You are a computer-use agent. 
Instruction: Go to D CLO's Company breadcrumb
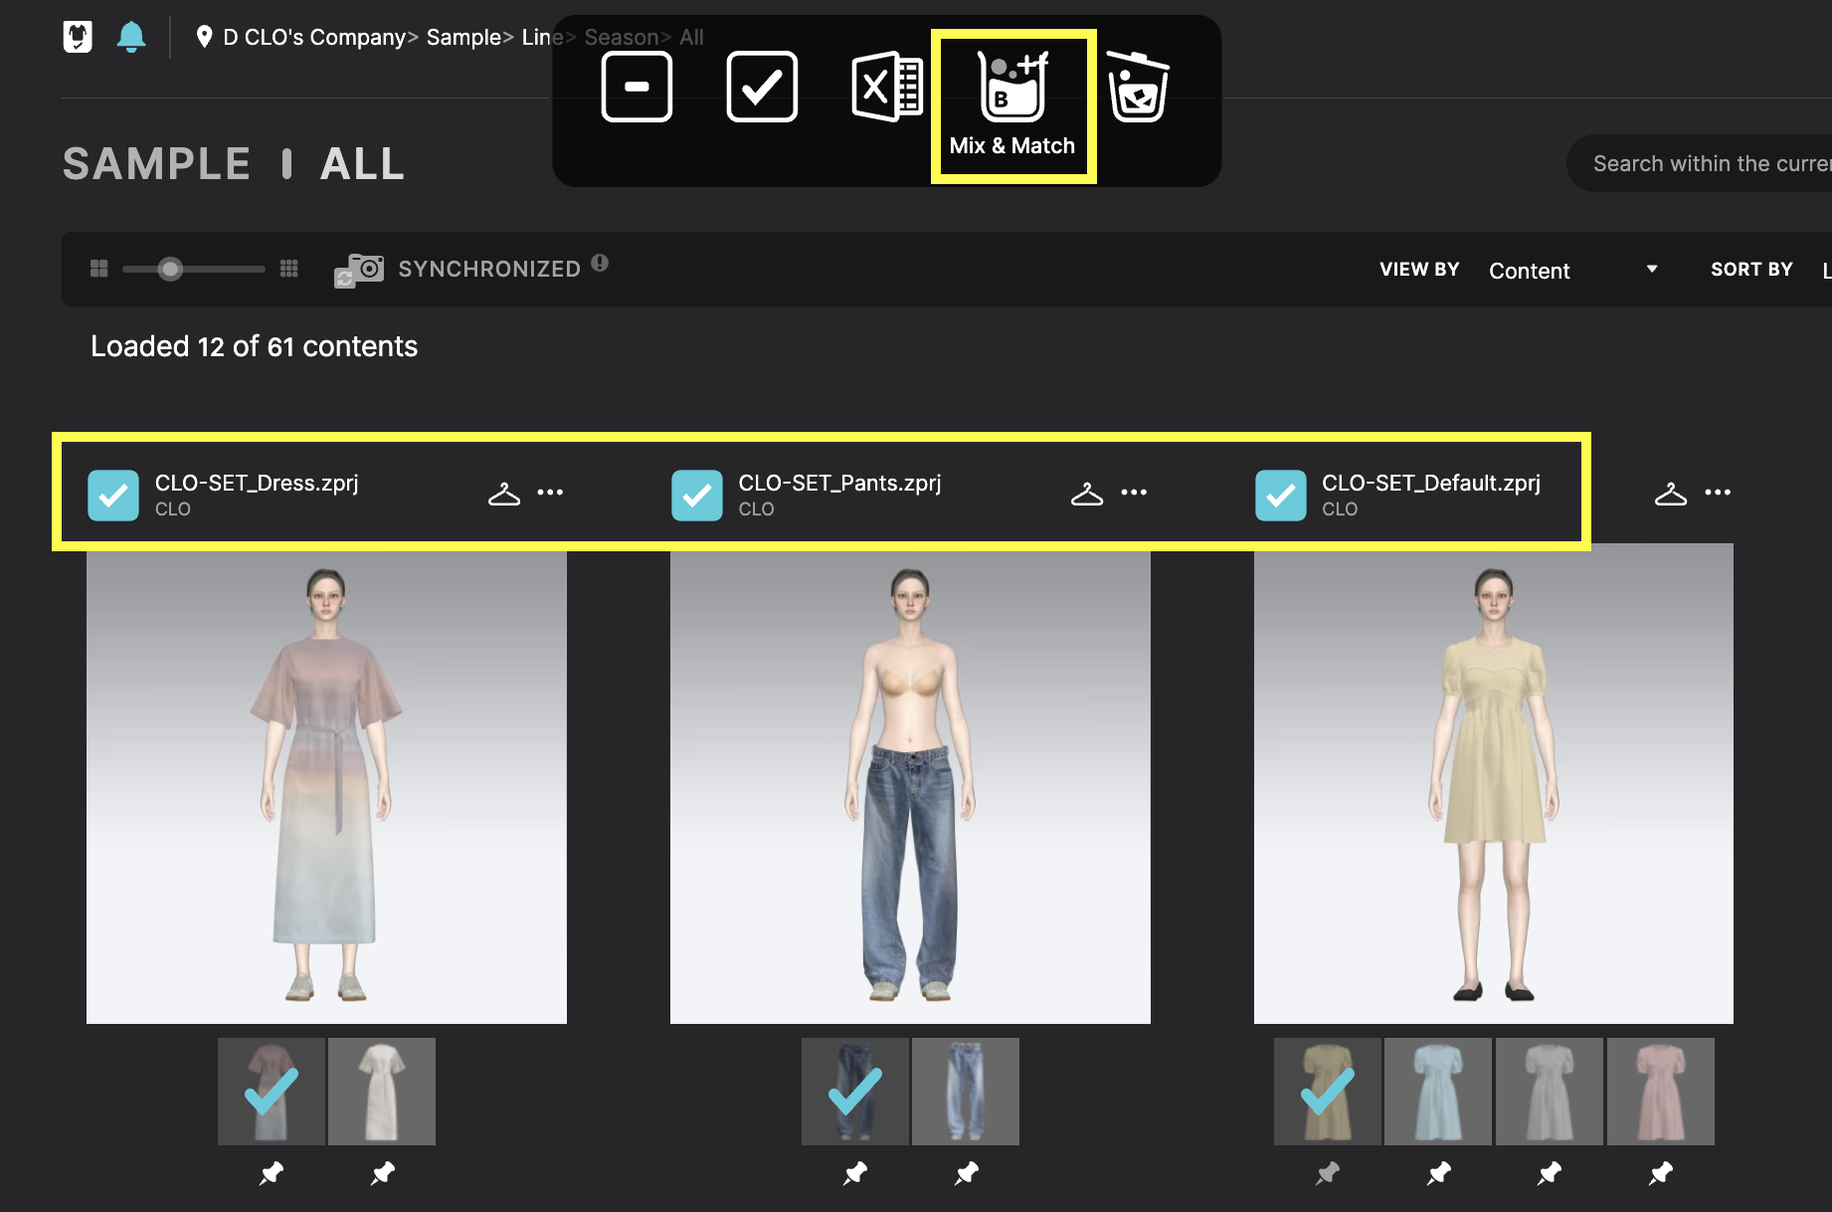[313, 37]
